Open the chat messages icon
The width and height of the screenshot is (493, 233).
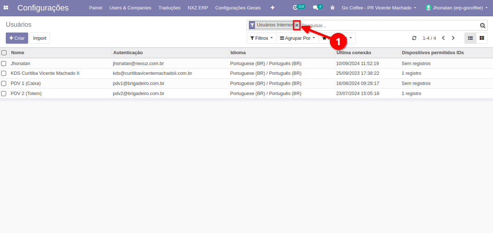[315, 8]
